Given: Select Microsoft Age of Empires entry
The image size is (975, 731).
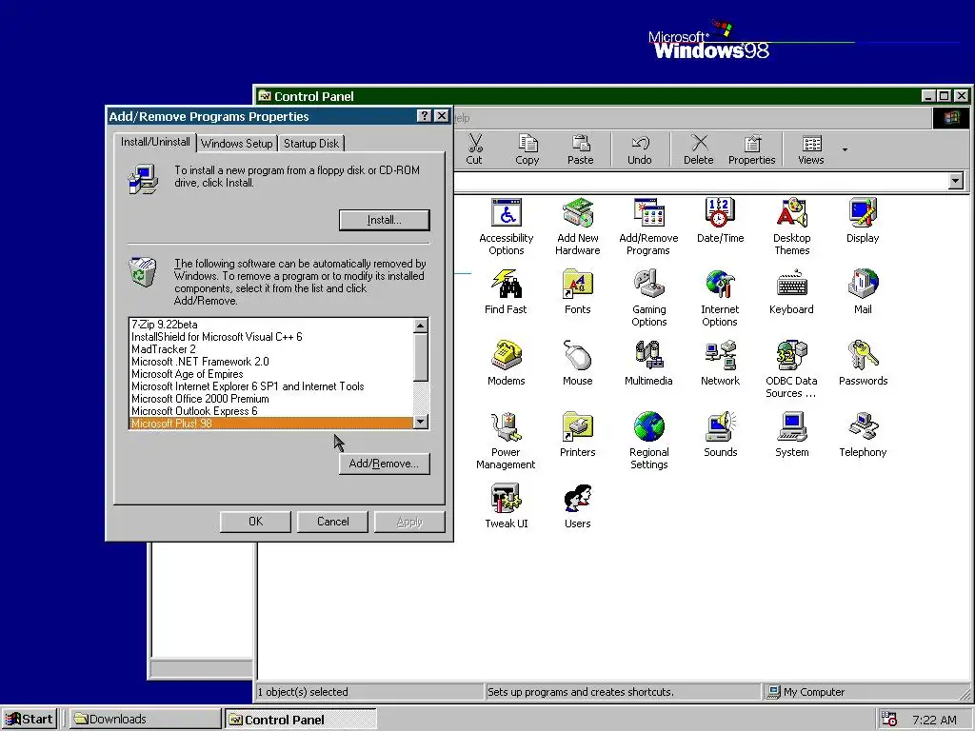Looking at the screenshot, I should click(270, 374).
